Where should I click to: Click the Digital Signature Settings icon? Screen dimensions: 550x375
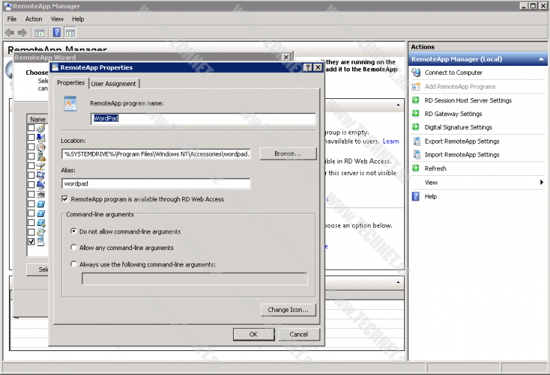(x=415, y=127)
